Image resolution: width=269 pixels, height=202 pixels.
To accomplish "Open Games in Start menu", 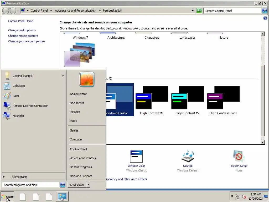I will [x=74, y=130].
